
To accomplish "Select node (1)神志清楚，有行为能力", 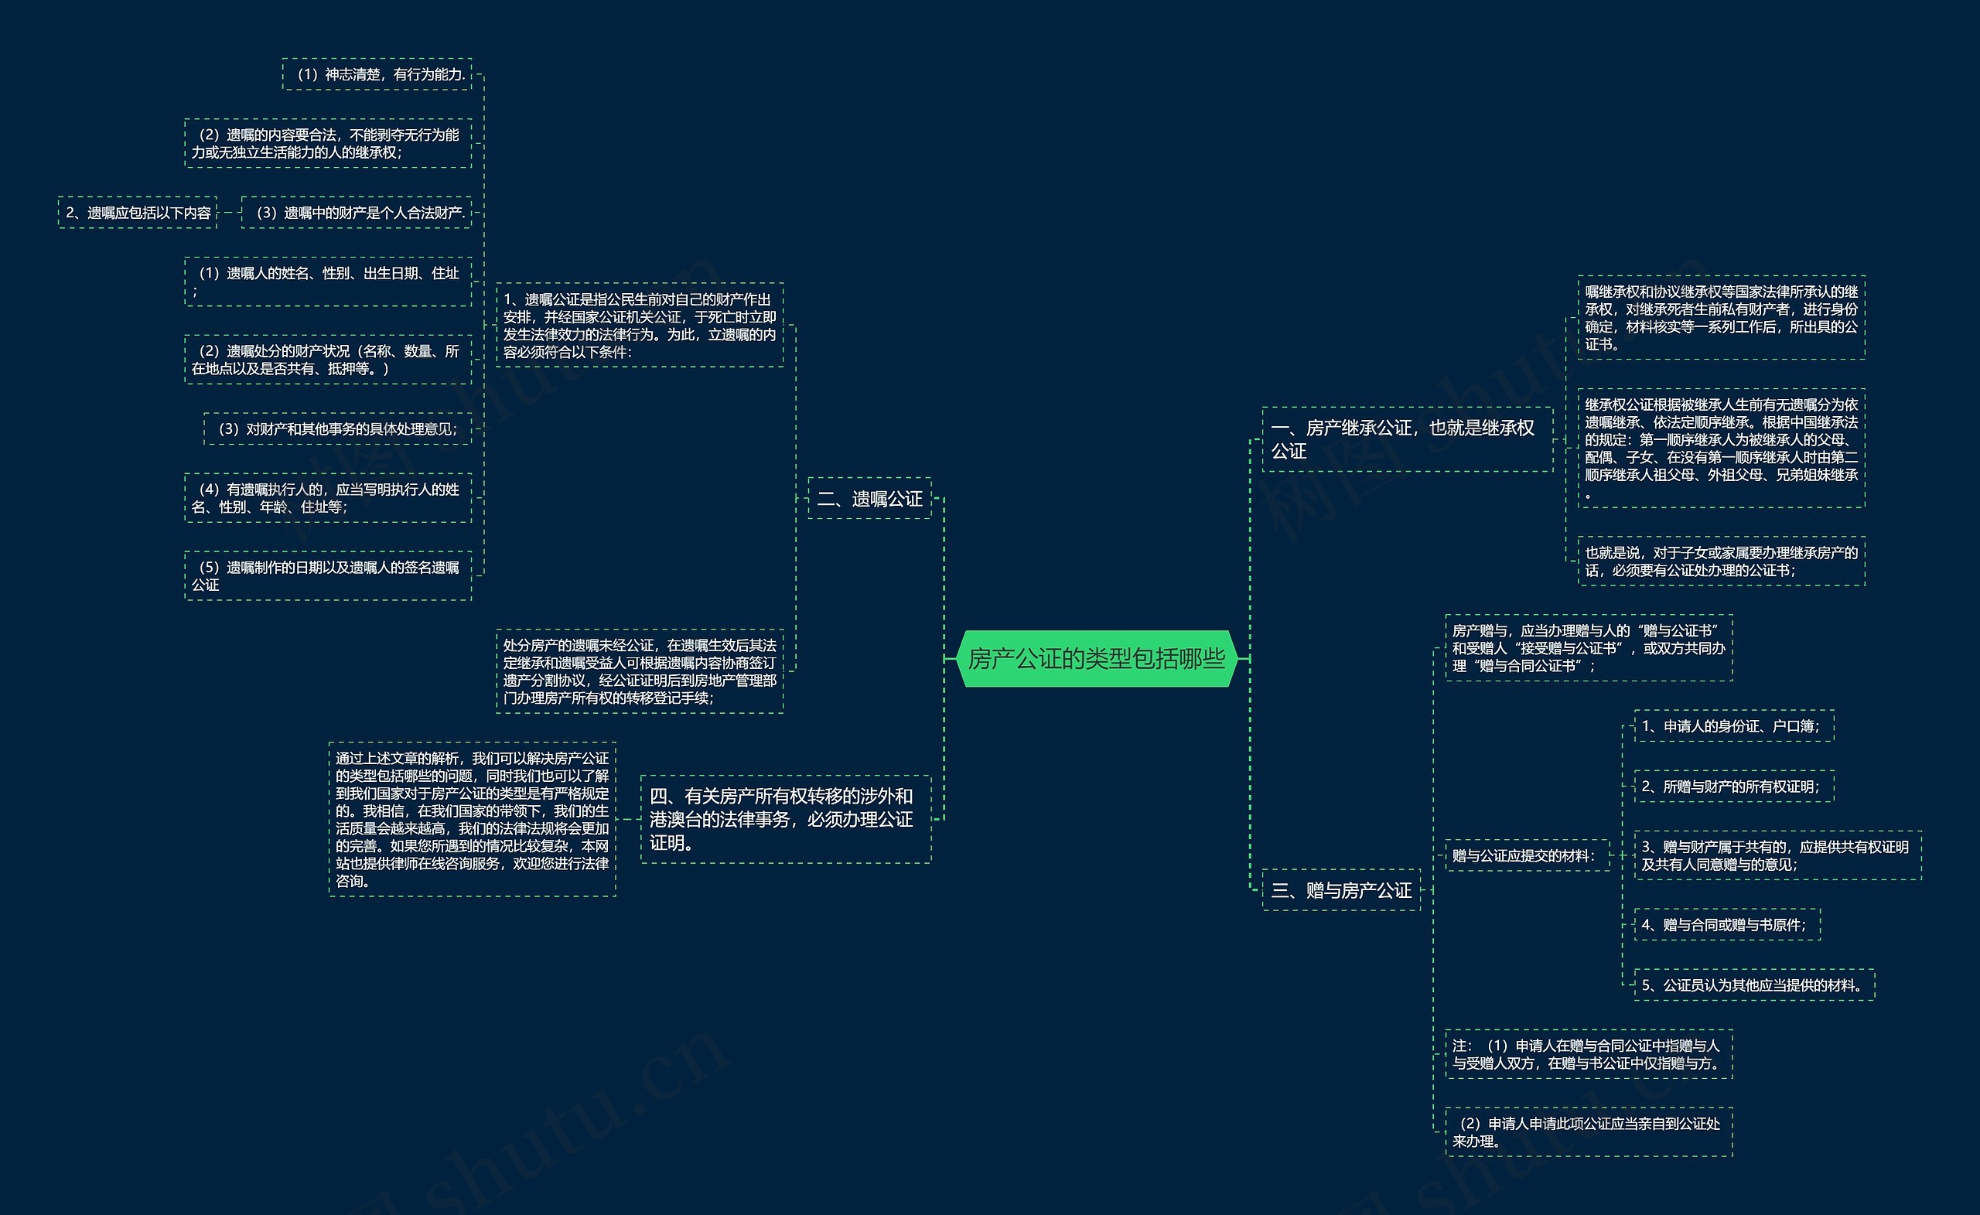I will 377,75.
